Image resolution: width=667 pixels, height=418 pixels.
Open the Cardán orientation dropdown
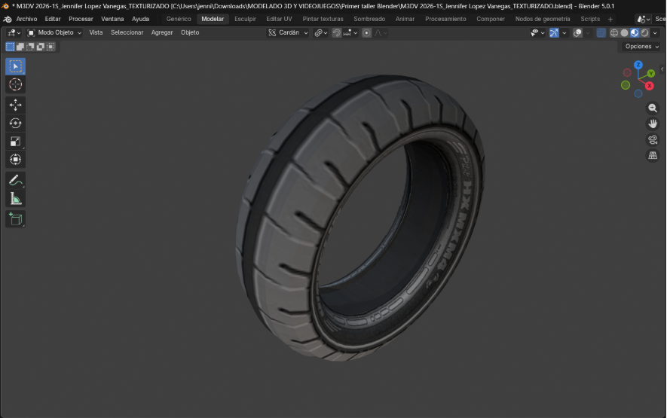click(x=289, y=33)
